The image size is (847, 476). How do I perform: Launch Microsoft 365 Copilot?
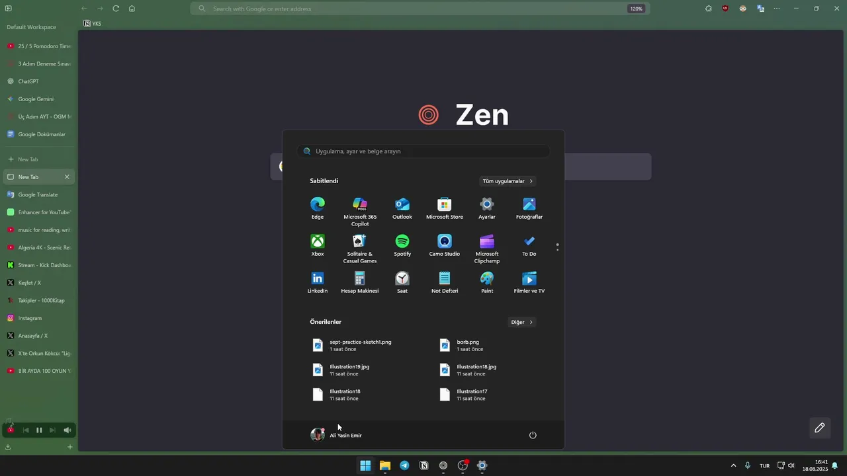(x=360, y=212)
